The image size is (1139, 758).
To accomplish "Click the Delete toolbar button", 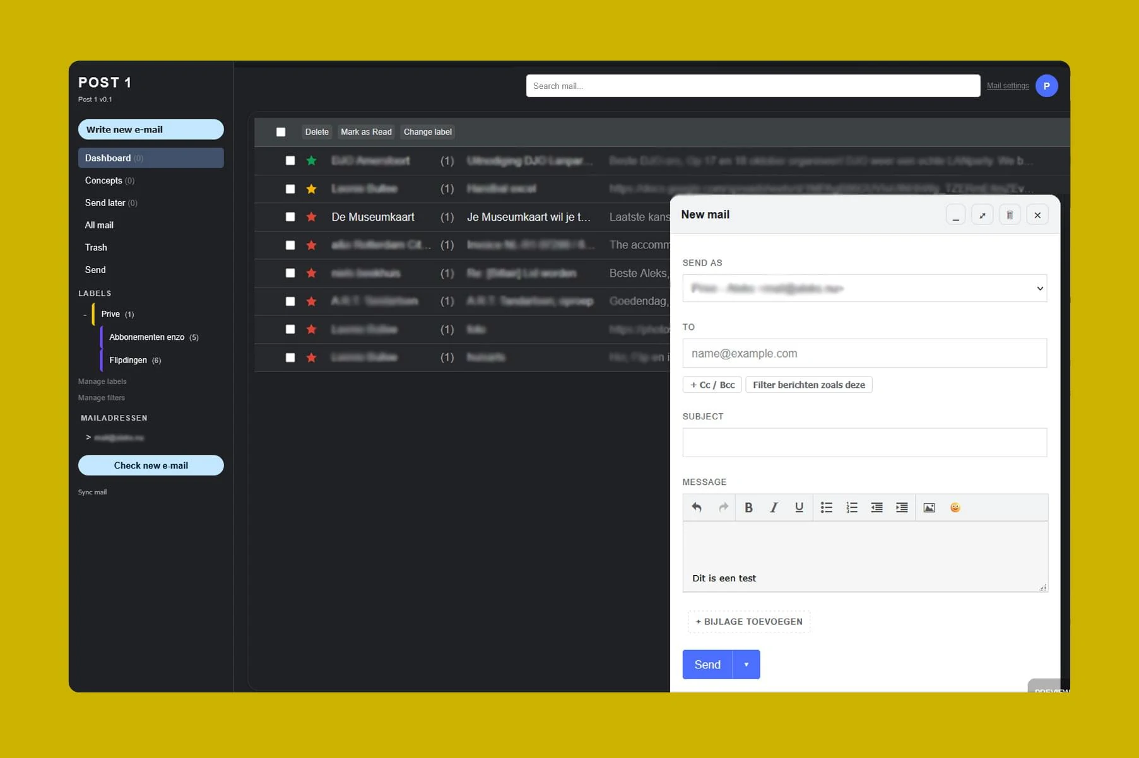I will 317,132.
